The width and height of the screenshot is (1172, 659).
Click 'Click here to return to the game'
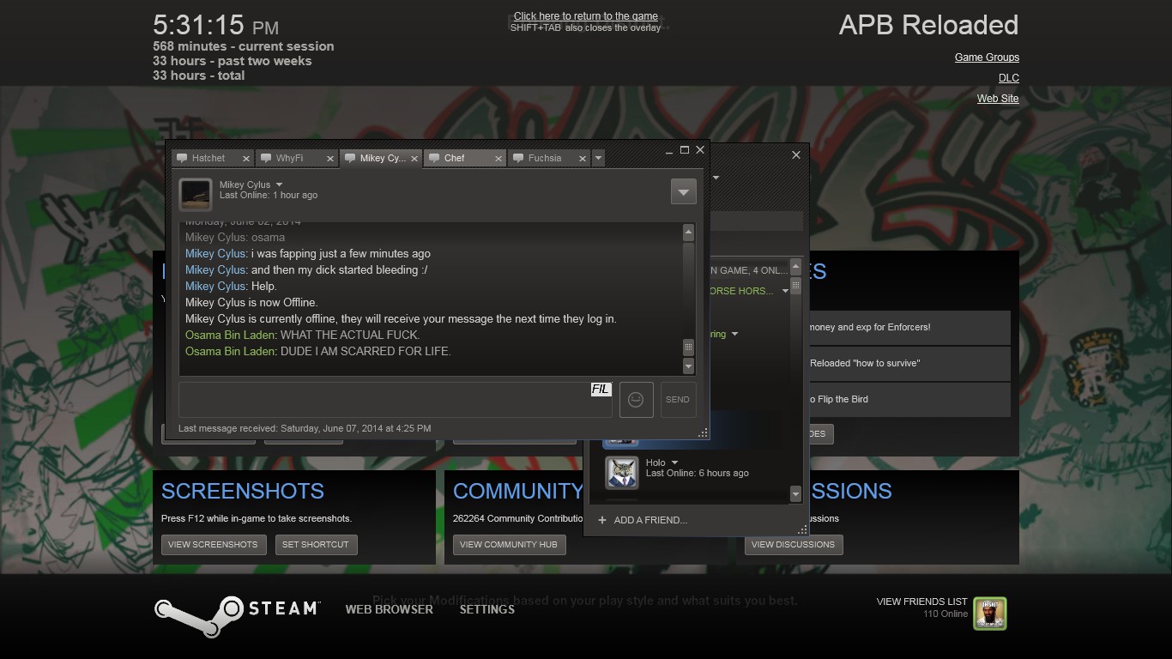586,16
